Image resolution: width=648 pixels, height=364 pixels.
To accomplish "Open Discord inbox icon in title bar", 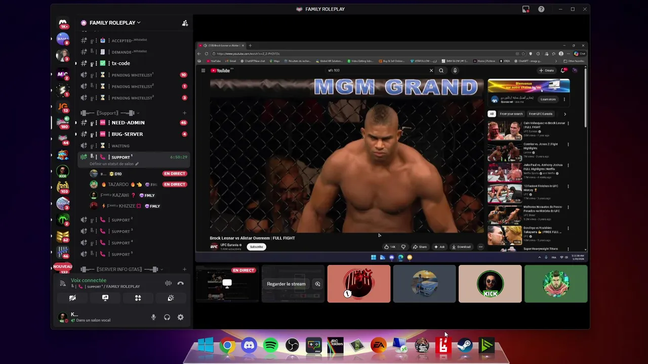I will (525, 9).
